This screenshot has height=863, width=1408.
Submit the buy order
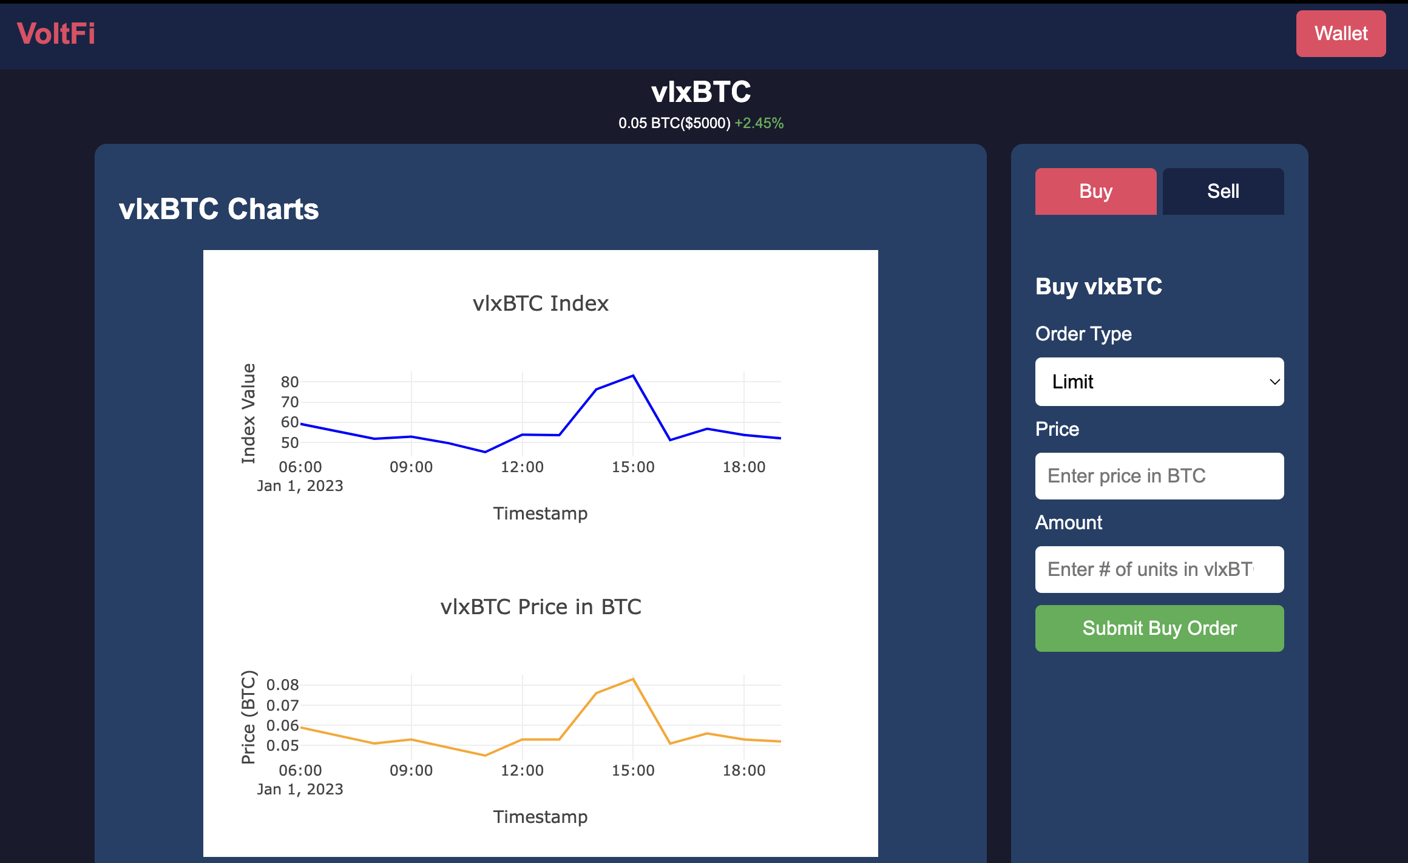pos(1159,628)
